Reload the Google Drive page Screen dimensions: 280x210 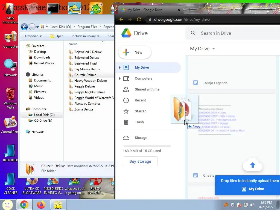click(x=139, y=19)
